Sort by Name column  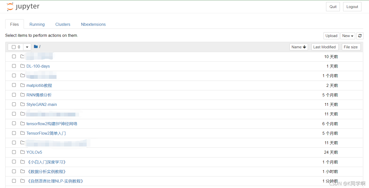click(299, 47)
